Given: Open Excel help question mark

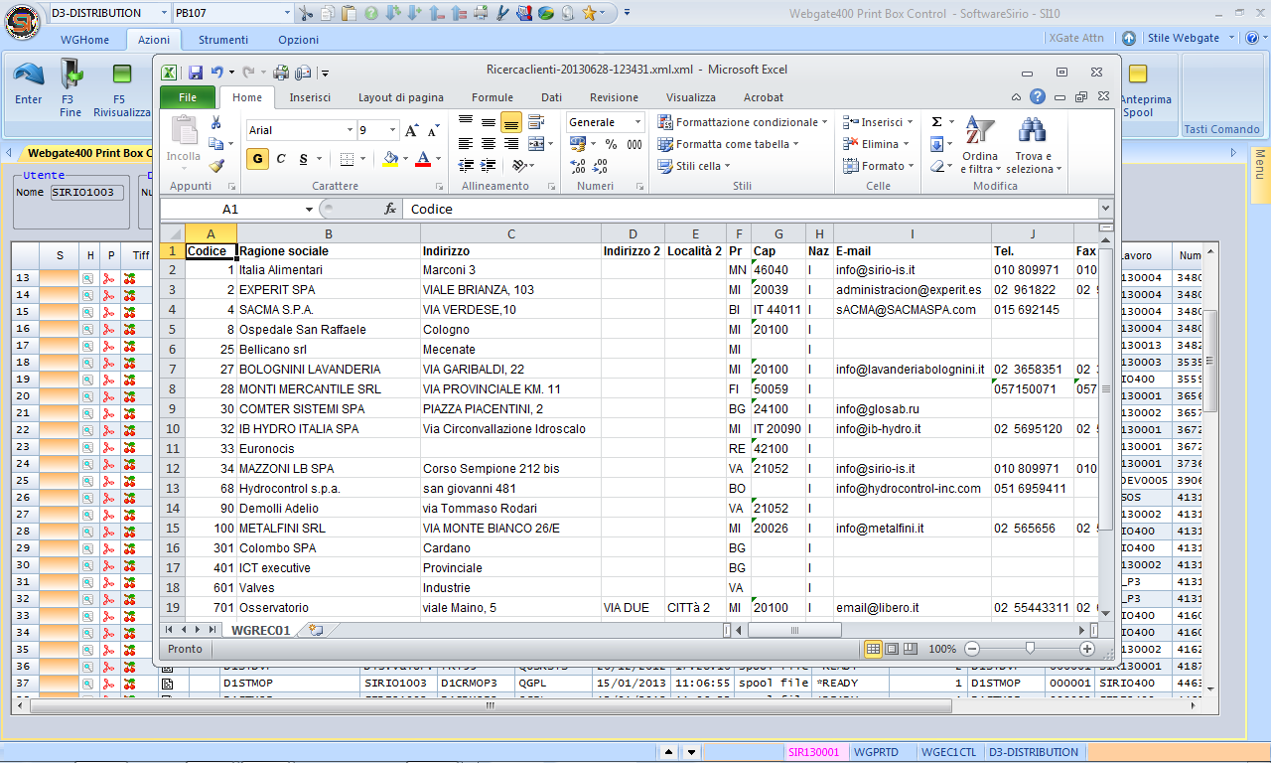Looking at the screenshot, I should coord(1038,97).
